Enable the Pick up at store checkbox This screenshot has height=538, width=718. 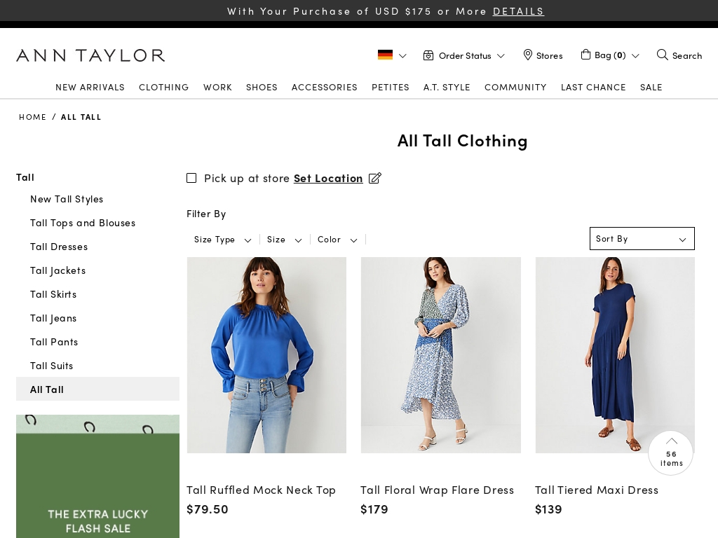[x=191, y=178]
